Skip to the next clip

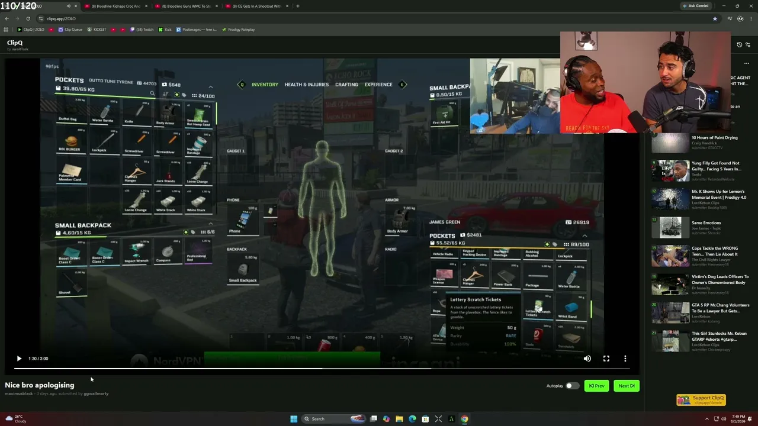(x=627, y=386)
